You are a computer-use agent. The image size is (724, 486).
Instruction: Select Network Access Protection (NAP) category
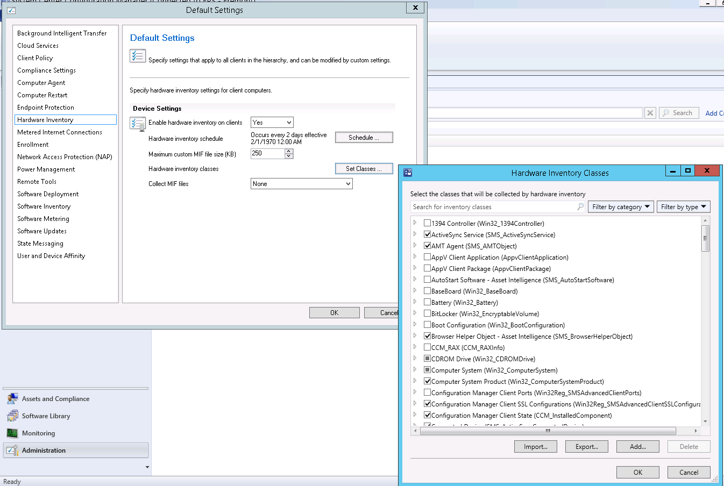pyautogui.click(x=65, y=157)
